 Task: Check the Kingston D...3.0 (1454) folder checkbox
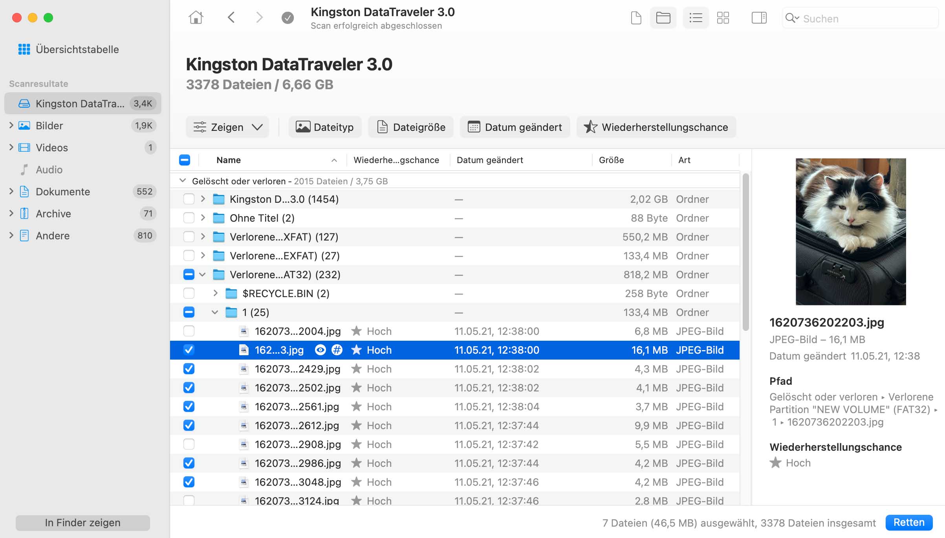click(x=189, y=199)
